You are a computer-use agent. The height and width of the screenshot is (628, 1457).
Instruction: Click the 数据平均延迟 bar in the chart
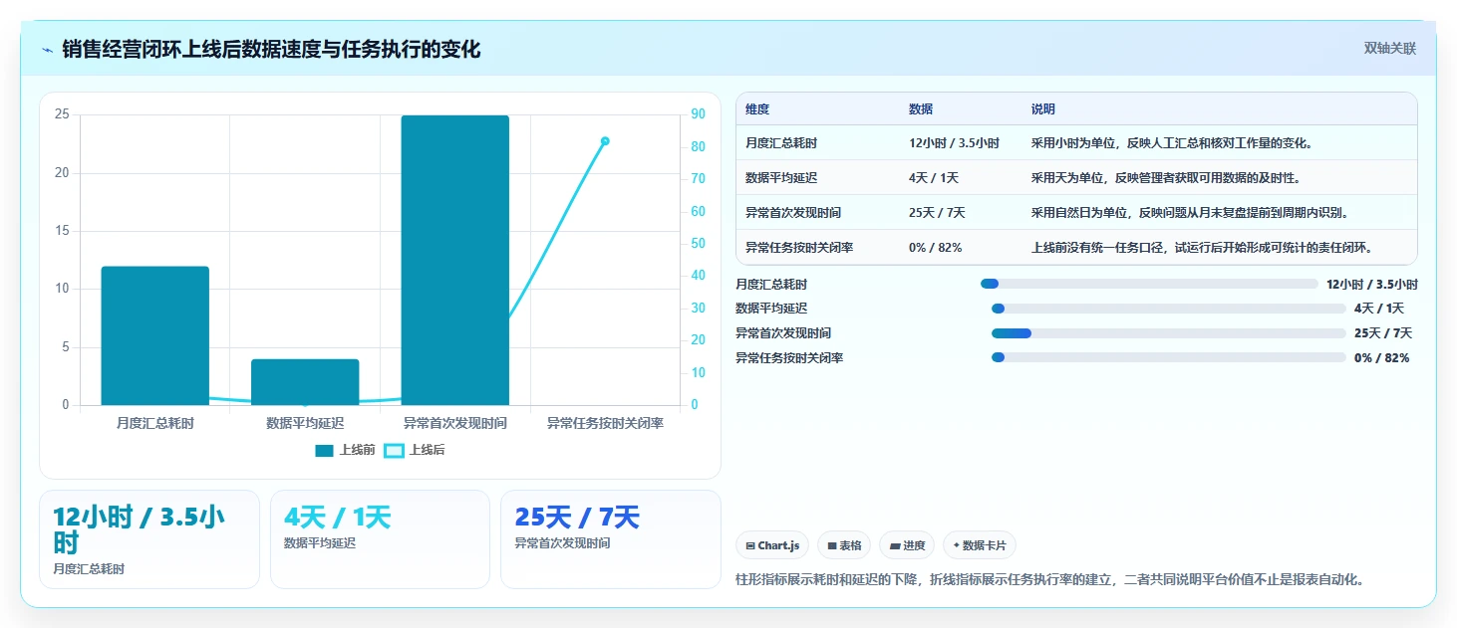[x=305, y=382]
